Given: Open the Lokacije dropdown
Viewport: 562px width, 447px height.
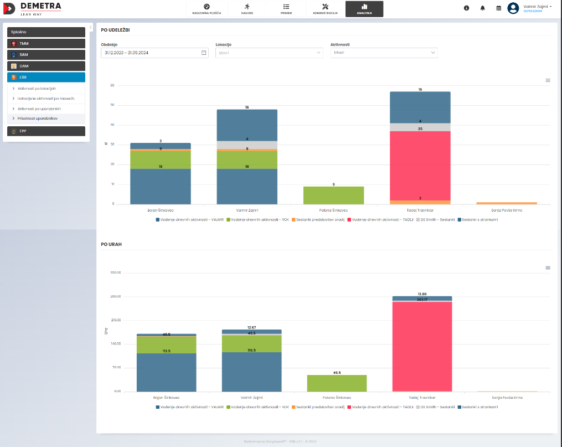Looking at the screenshot, I should tap(269, 53).
